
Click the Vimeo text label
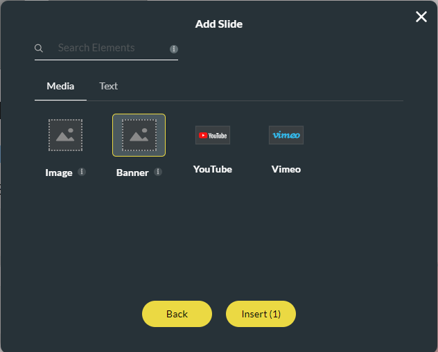point(286,169)
